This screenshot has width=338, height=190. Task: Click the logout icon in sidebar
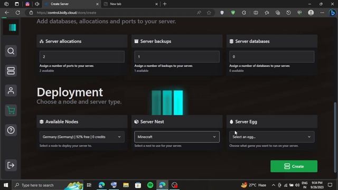point(11,165)
